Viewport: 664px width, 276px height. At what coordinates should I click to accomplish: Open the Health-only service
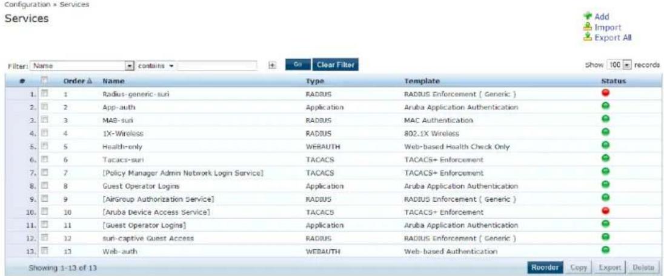pyautogui.click(x=122, y=146)
